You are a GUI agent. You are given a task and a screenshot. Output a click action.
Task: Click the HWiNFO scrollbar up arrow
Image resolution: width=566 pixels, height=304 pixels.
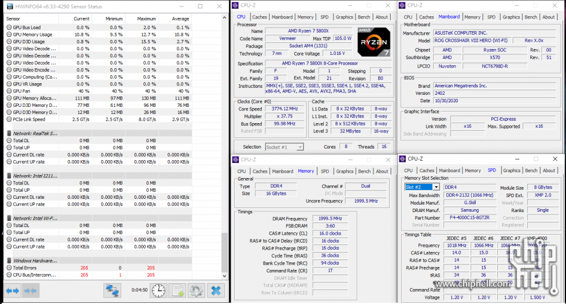224,18
